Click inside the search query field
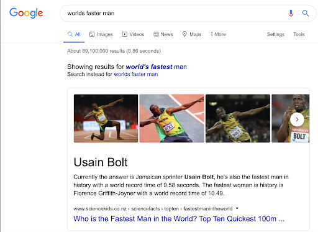The image size is (318, 232). (174, 13)
